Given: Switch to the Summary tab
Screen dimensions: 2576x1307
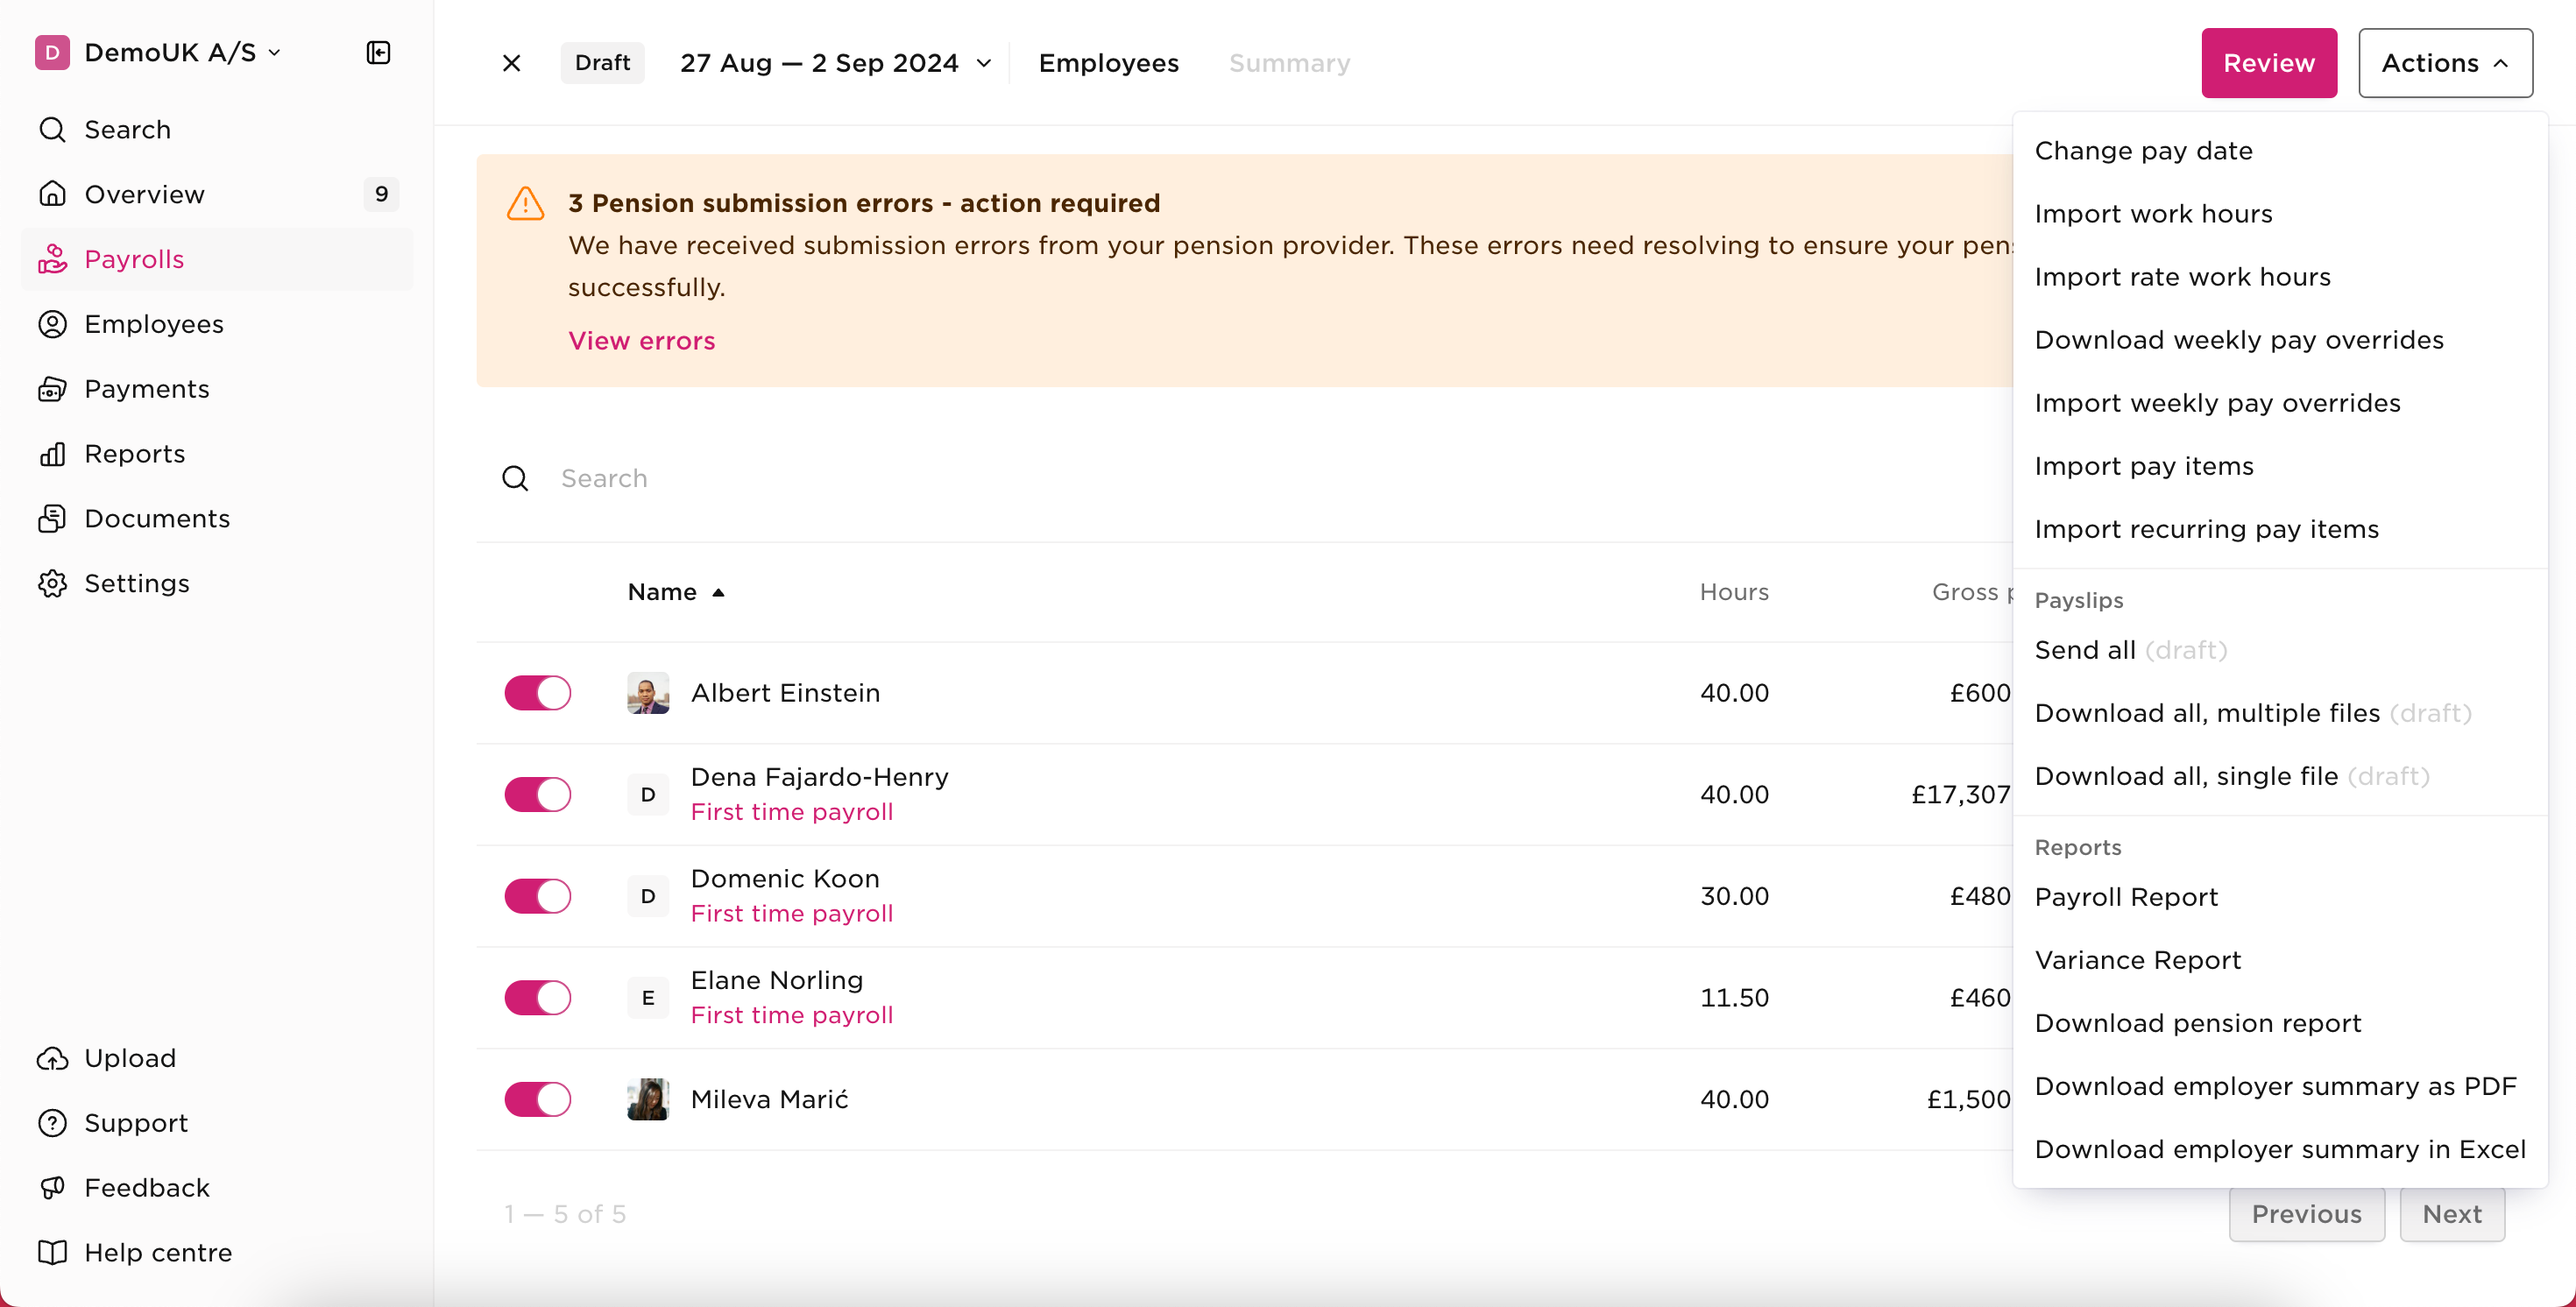Looking at the screenshot, I should (1288, 62).
